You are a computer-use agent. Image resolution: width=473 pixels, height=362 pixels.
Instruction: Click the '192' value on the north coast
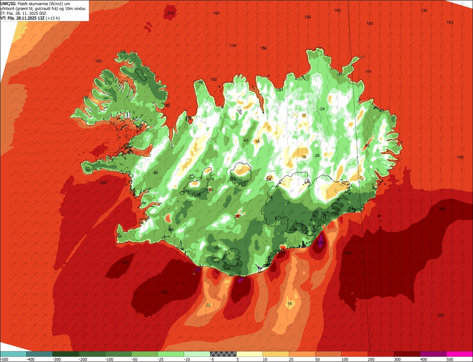[x=213, y=80]
